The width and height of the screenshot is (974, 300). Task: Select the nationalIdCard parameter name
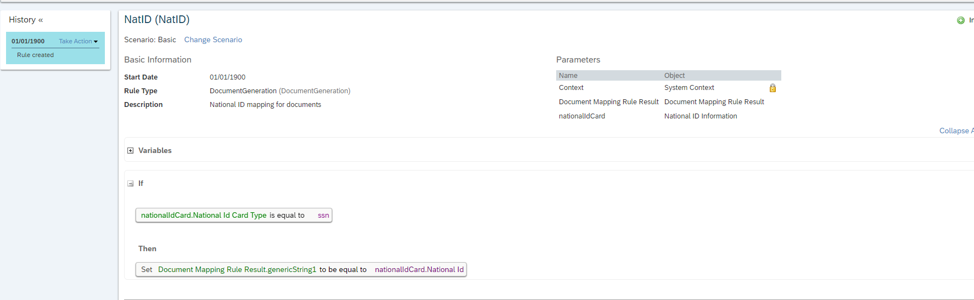(582, 116)
